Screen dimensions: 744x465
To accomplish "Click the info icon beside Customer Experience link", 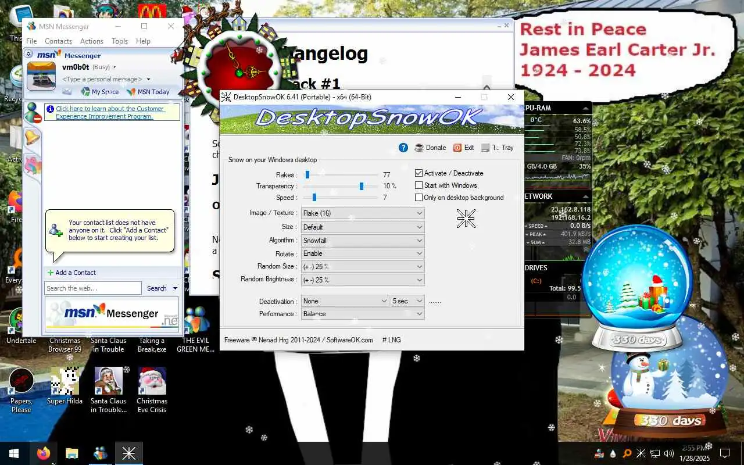I will (x=51, y=109).
